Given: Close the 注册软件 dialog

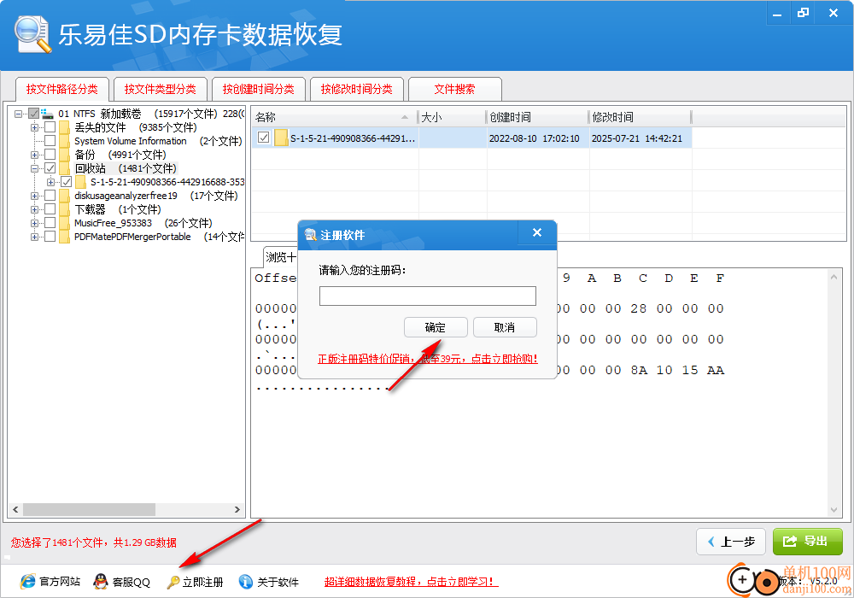Looking at the screenshot, I should (x=537, y=232).
